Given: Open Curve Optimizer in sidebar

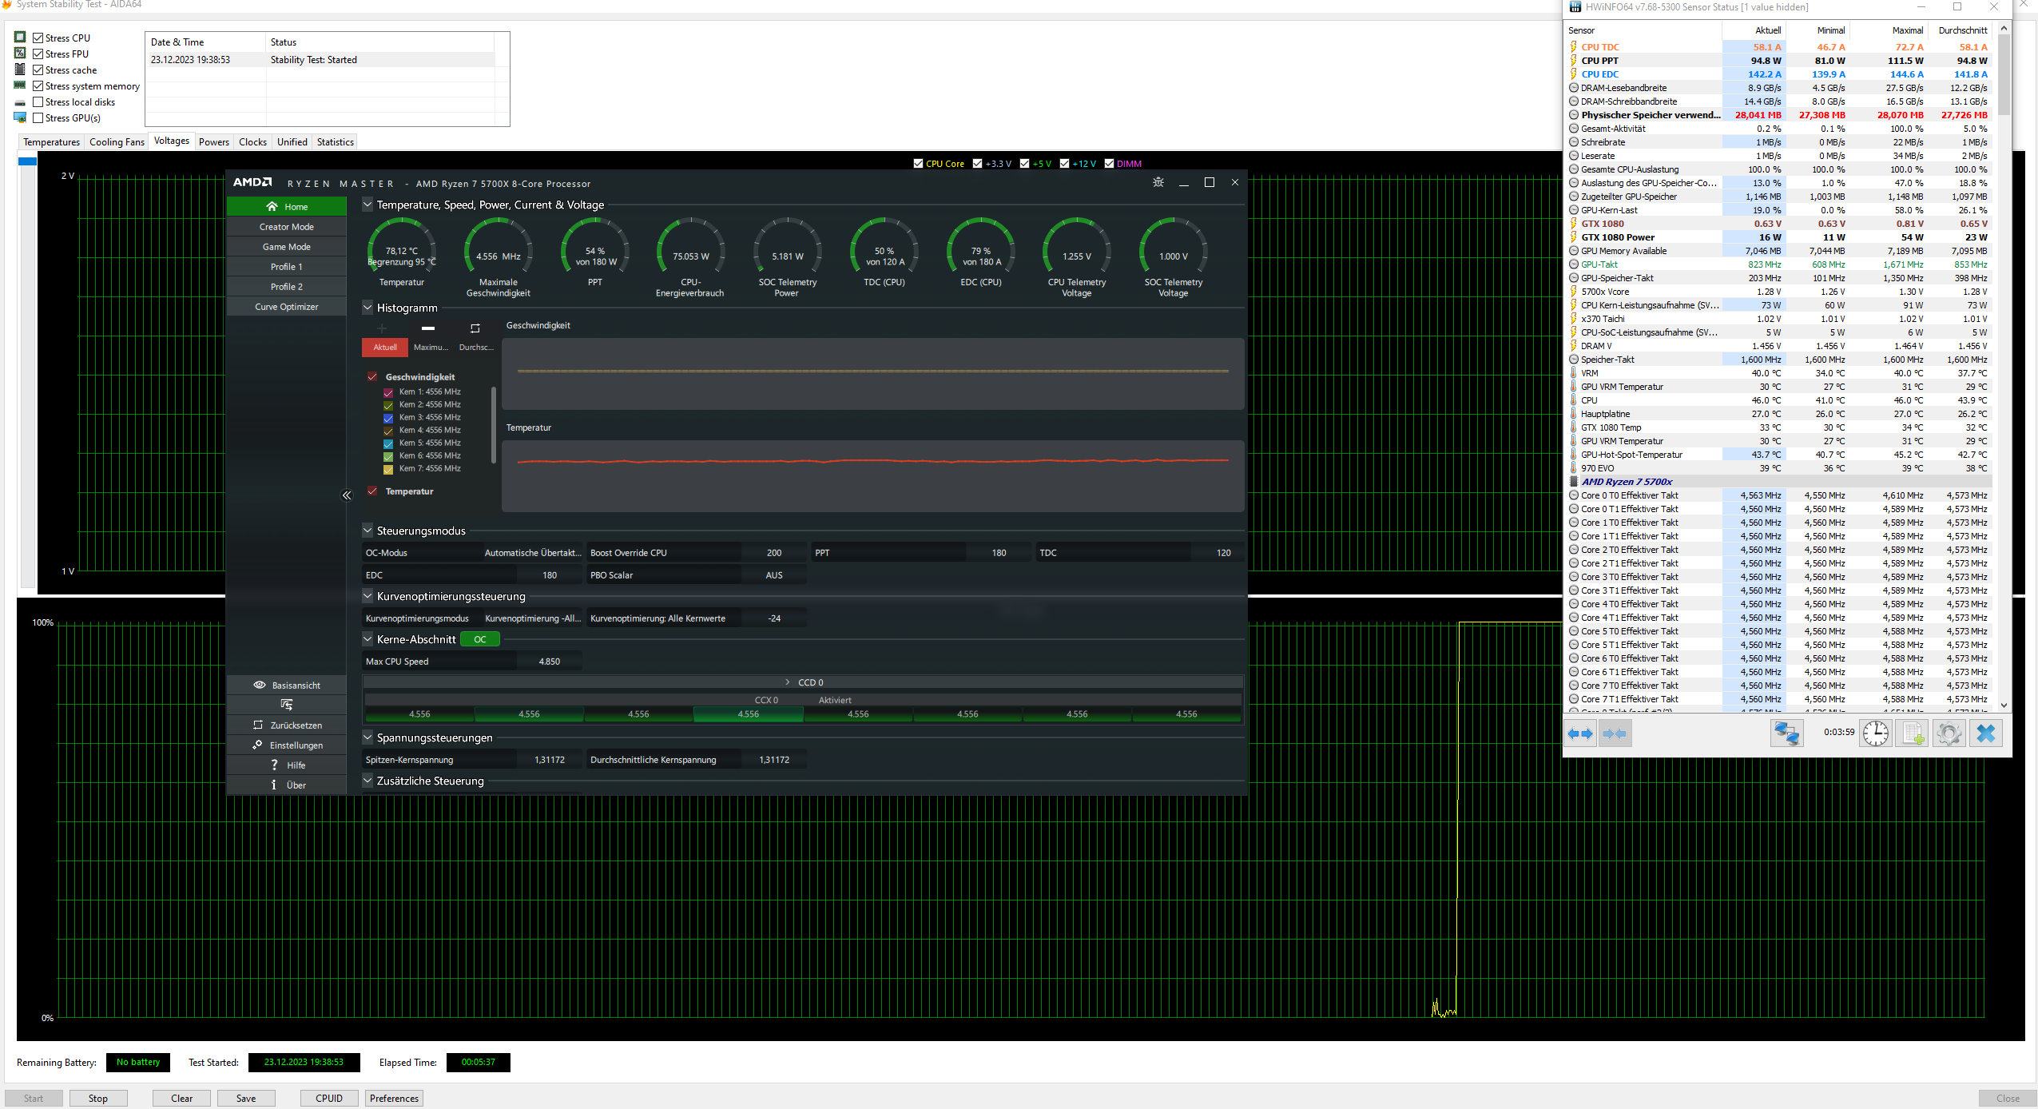Looking at the screenshot, I should (x=287, y=306).
